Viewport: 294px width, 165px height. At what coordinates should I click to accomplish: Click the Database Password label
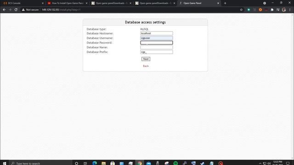(x=99, y=43)
